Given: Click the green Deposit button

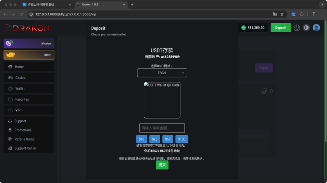Looking at the screenshot, I should [x=281, y=28].
